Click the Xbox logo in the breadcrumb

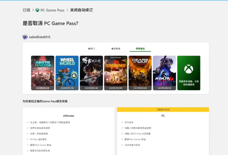[37, 10]
